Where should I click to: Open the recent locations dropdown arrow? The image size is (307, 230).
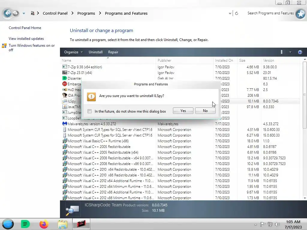click(x=24, y=13)
